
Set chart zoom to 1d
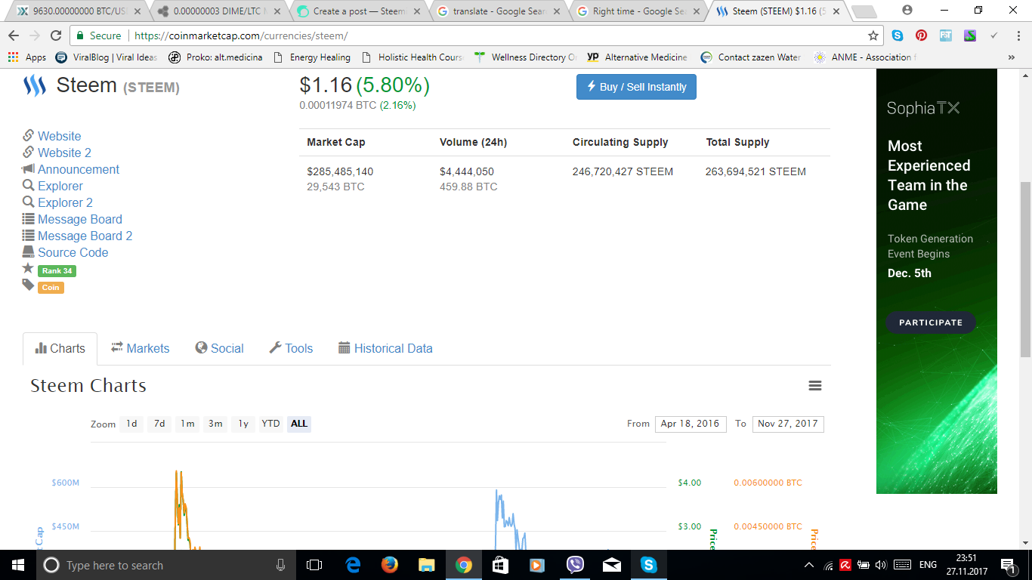131,424
